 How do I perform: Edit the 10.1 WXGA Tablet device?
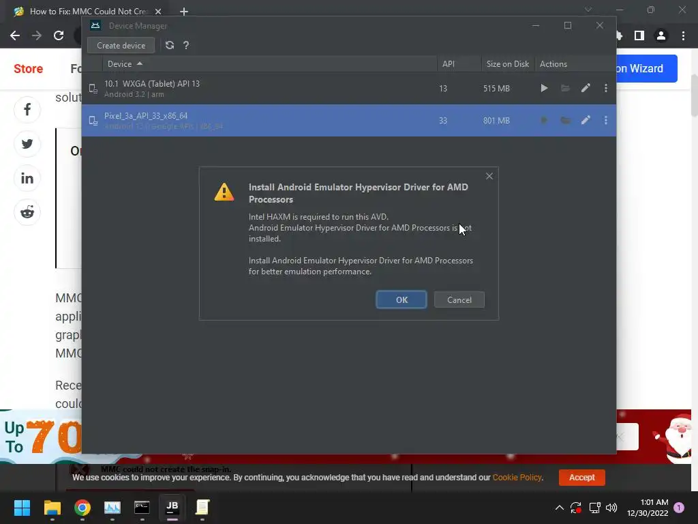point(586,88)
